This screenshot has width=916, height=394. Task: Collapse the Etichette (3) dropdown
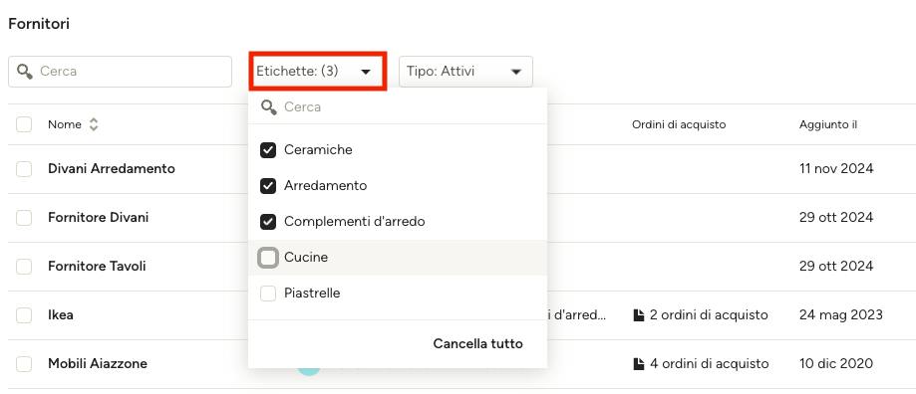coord(318,71)
